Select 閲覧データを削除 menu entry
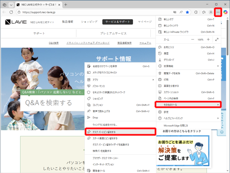Screen dimensions: 230x173 coord(189,74)
